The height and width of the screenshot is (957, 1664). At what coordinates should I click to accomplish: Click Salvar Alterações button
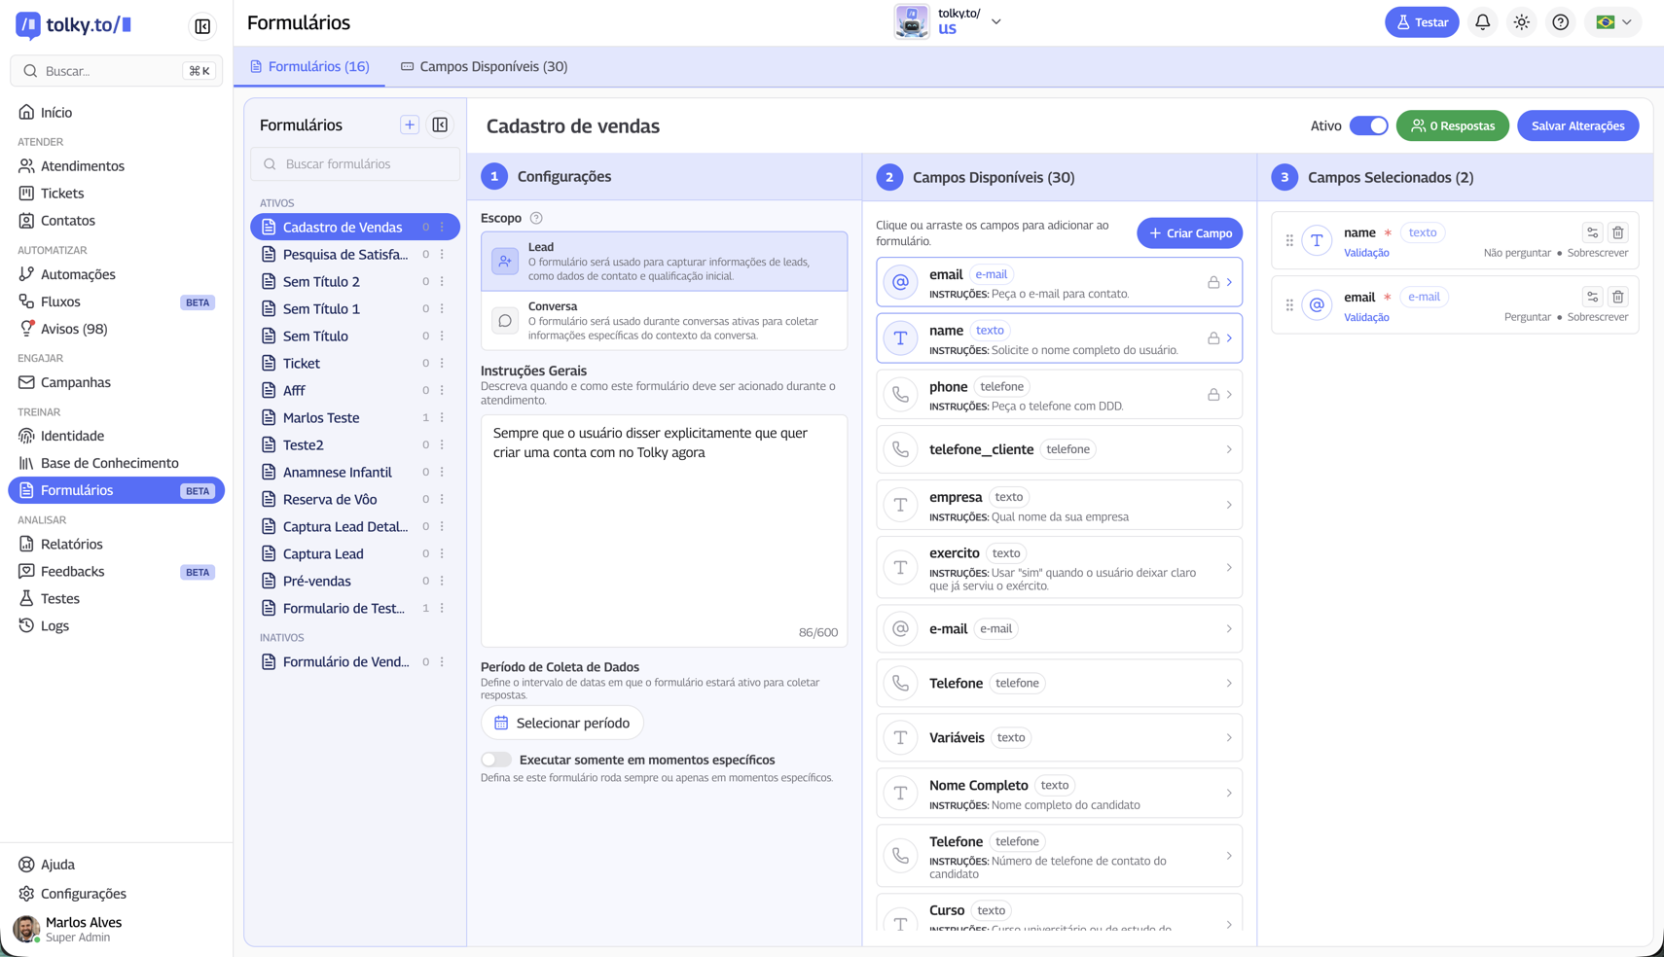1577,125
